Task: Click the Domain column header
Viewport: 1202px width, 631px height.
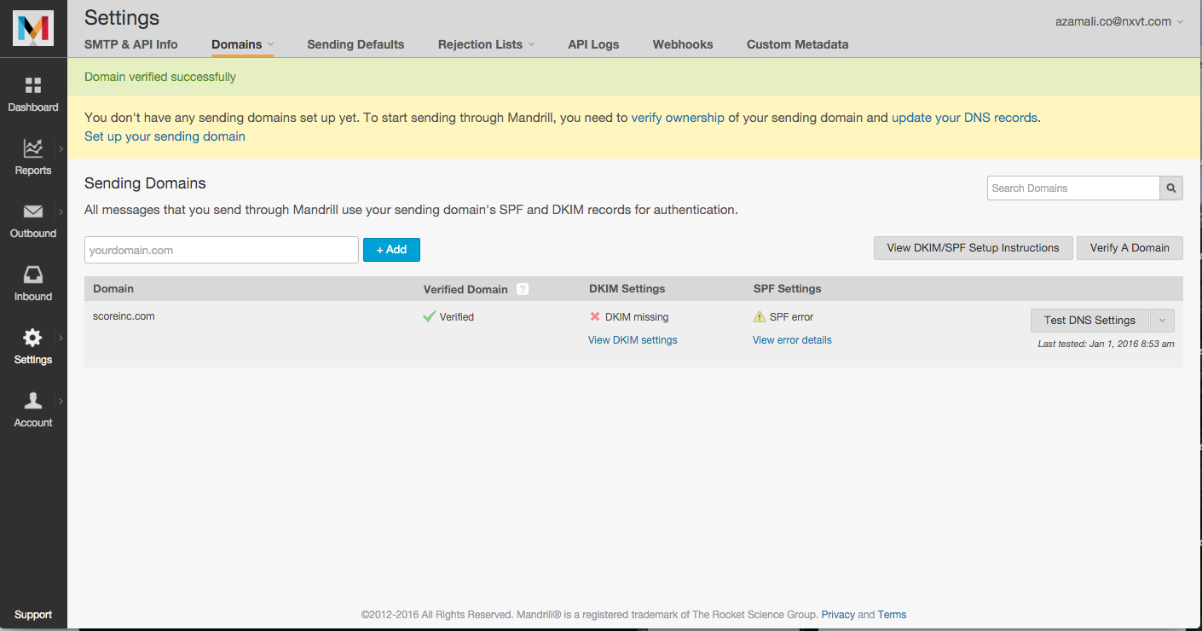Action: (113, 289)
